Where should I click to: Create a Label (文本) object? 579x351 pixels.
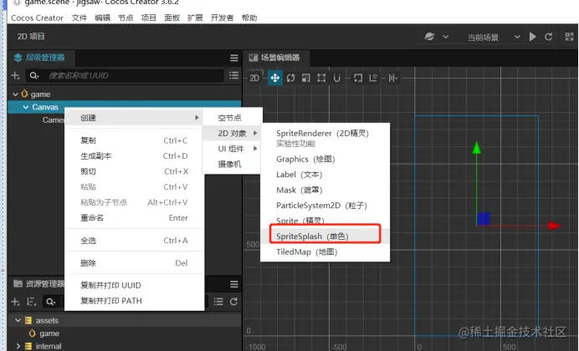[x=325, y=175]
